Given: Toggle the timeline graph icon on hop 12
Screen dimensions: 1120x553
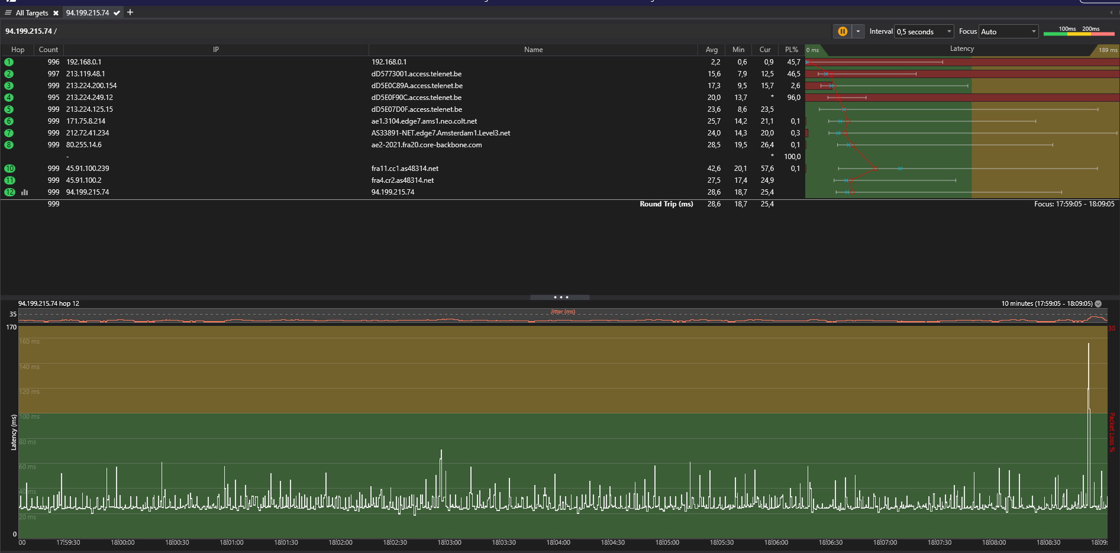Looking at the screenshot, I should click(x=25, y=192).
